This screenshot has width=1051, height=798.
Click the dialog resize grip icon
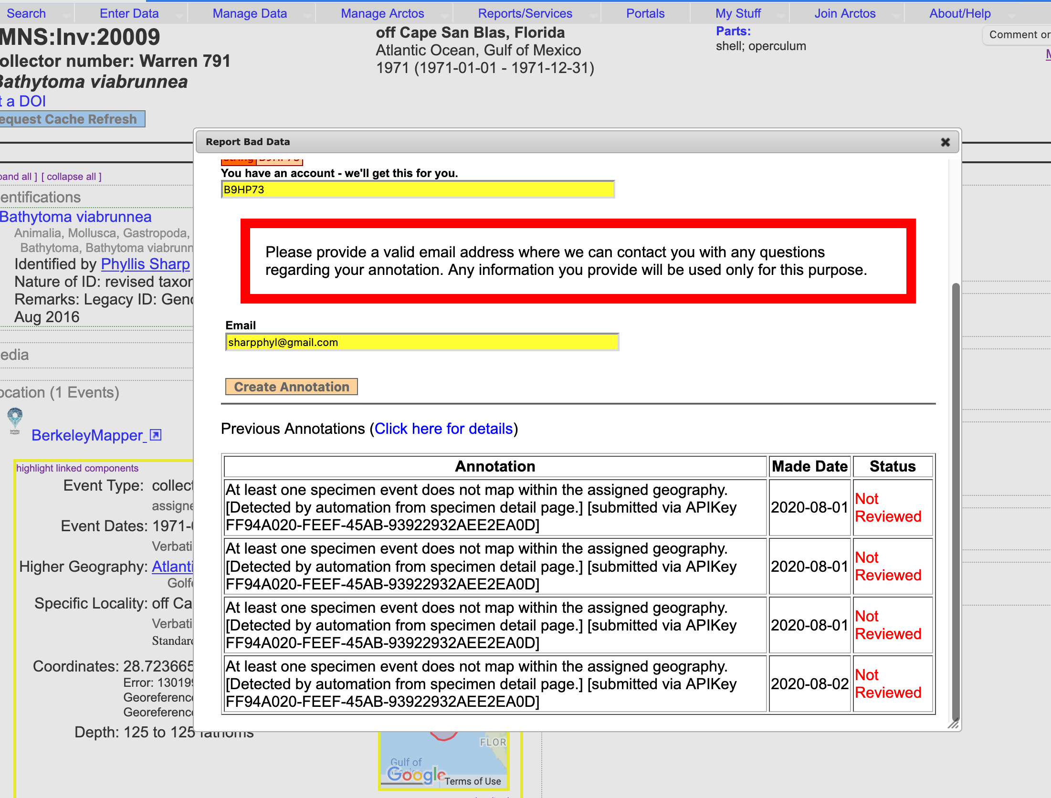point(953,724)
